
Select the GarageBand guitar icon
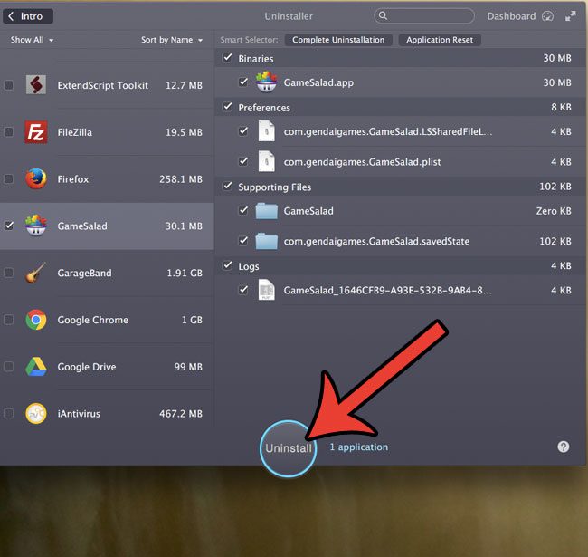point(36,273)
